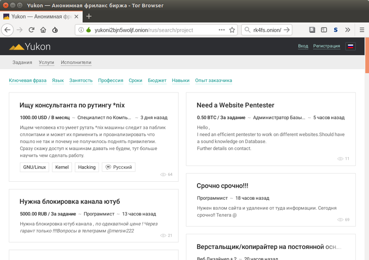Screen dimensions: 369x260
Task: Switch to the Услуги tab
Action: tap(47, 63)
